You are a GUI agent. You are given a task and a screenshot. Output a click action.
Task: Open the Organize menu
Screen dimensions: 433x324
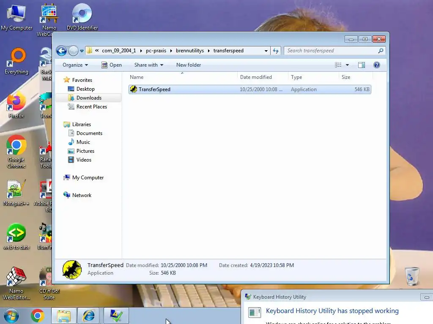[75, 65]
